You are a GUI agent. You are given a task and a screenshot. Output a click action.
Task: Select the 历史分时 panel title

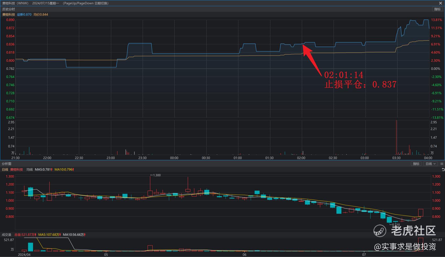click(9, 9)
